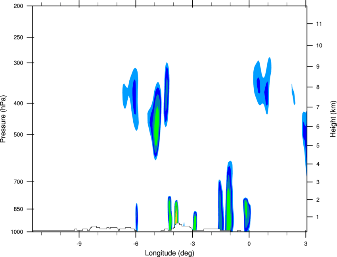Click the 11 km height label

pos(319,24)
